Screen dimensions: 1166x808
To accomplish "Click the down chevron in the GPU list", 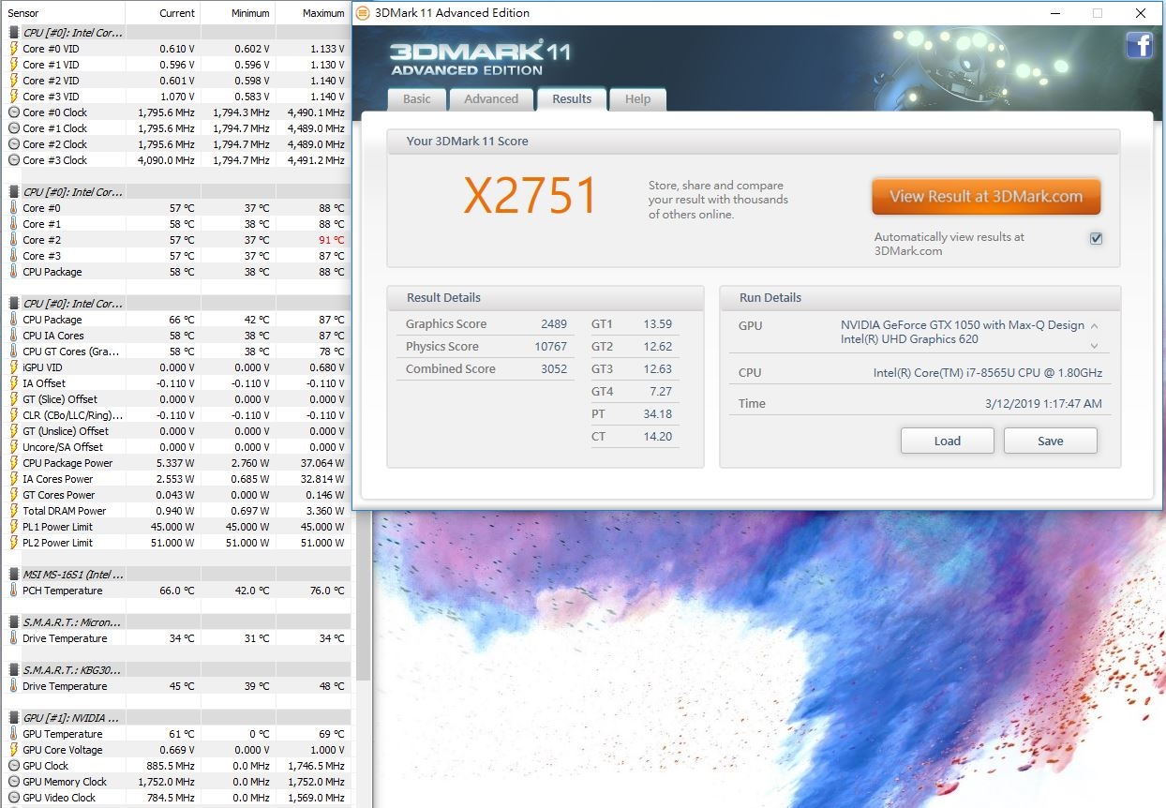I will pos(1094,346).
